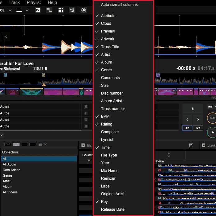Select All Audio in Collection

(39, 164)
